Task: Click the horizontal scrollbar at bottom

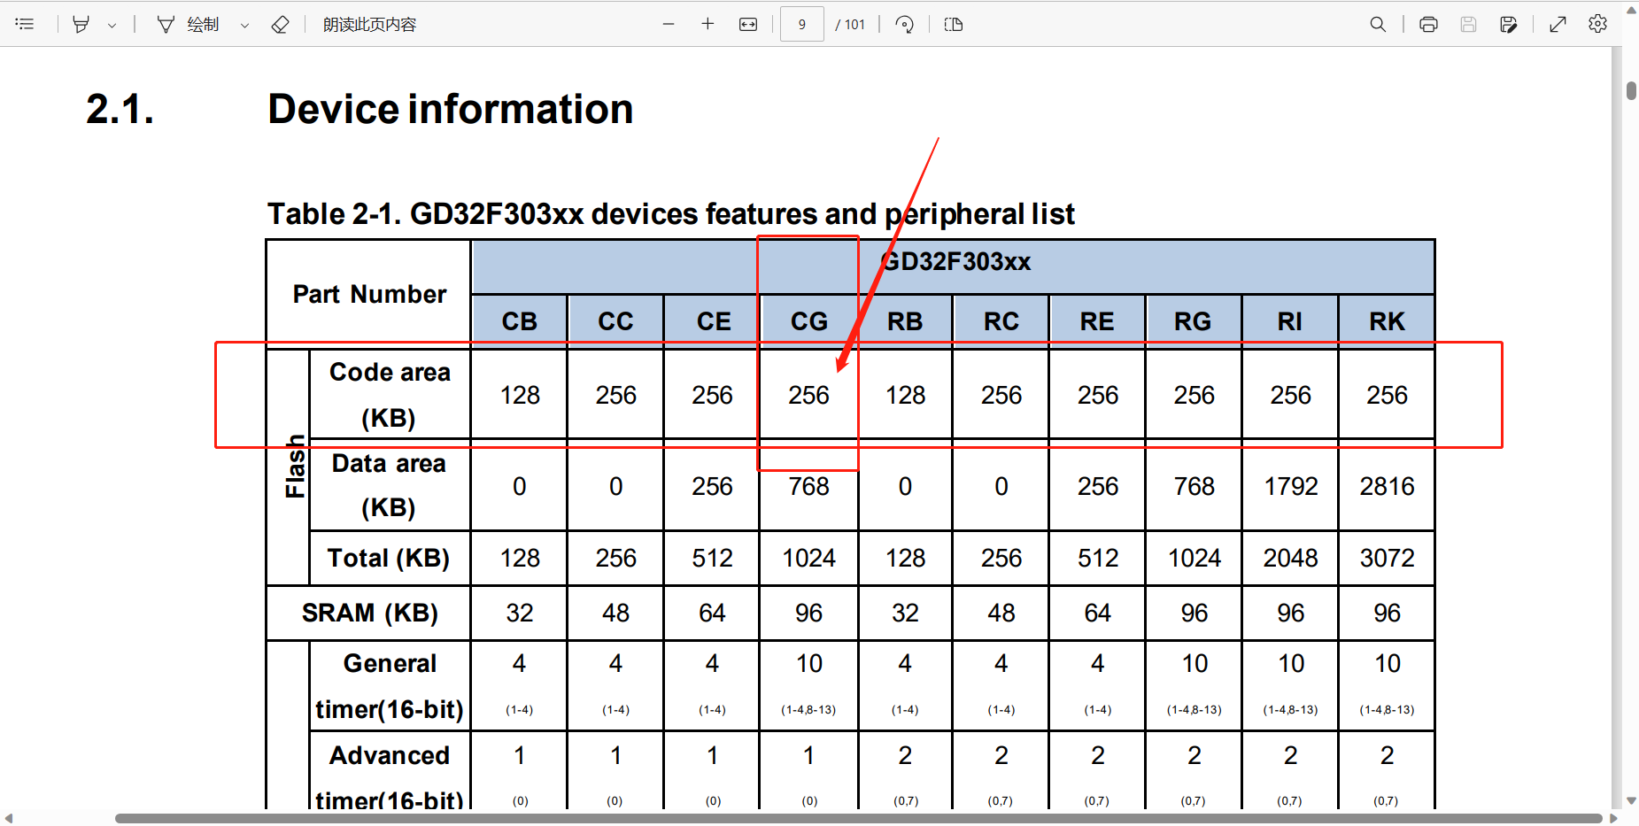Action: click(x=857, y=818)
